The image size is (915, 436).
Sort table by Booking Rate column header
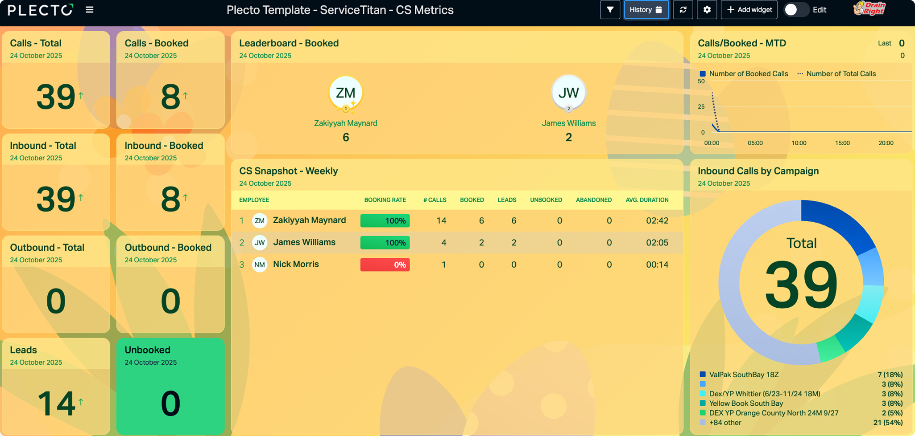click(385, 200)
